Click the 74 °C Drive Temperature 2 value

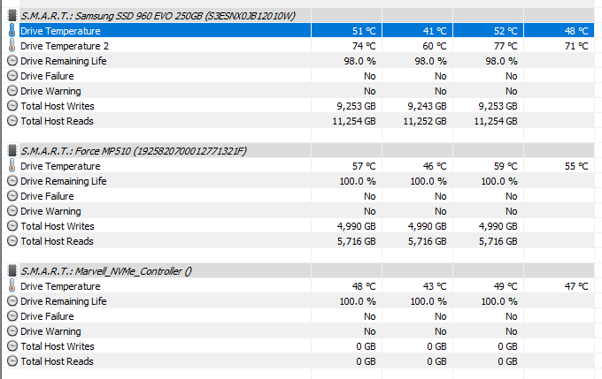pyautogui.click(x=364, y=46)
